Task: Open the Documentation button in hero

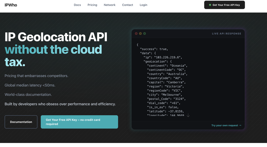Action: pyautogui.click(x=21, y=122)
